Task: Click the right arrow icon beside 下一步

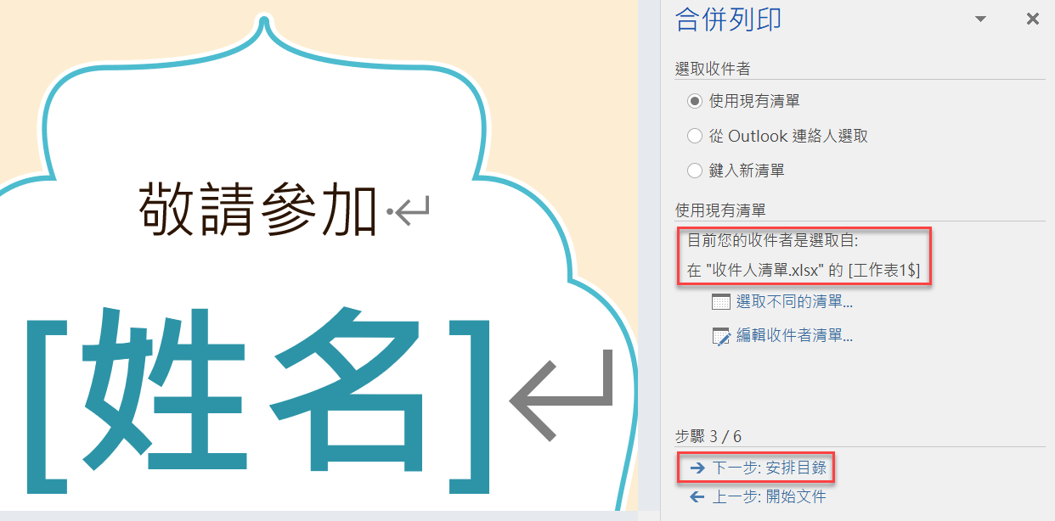Action: pyautogui.click(x=697, y=468)
